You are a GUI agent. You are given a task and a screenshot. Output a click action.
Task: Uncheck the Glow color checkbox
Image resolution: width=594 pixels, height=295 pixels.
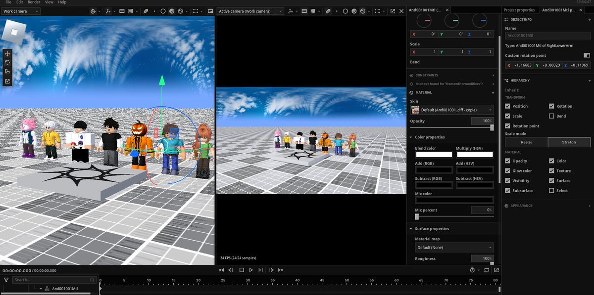508,171
